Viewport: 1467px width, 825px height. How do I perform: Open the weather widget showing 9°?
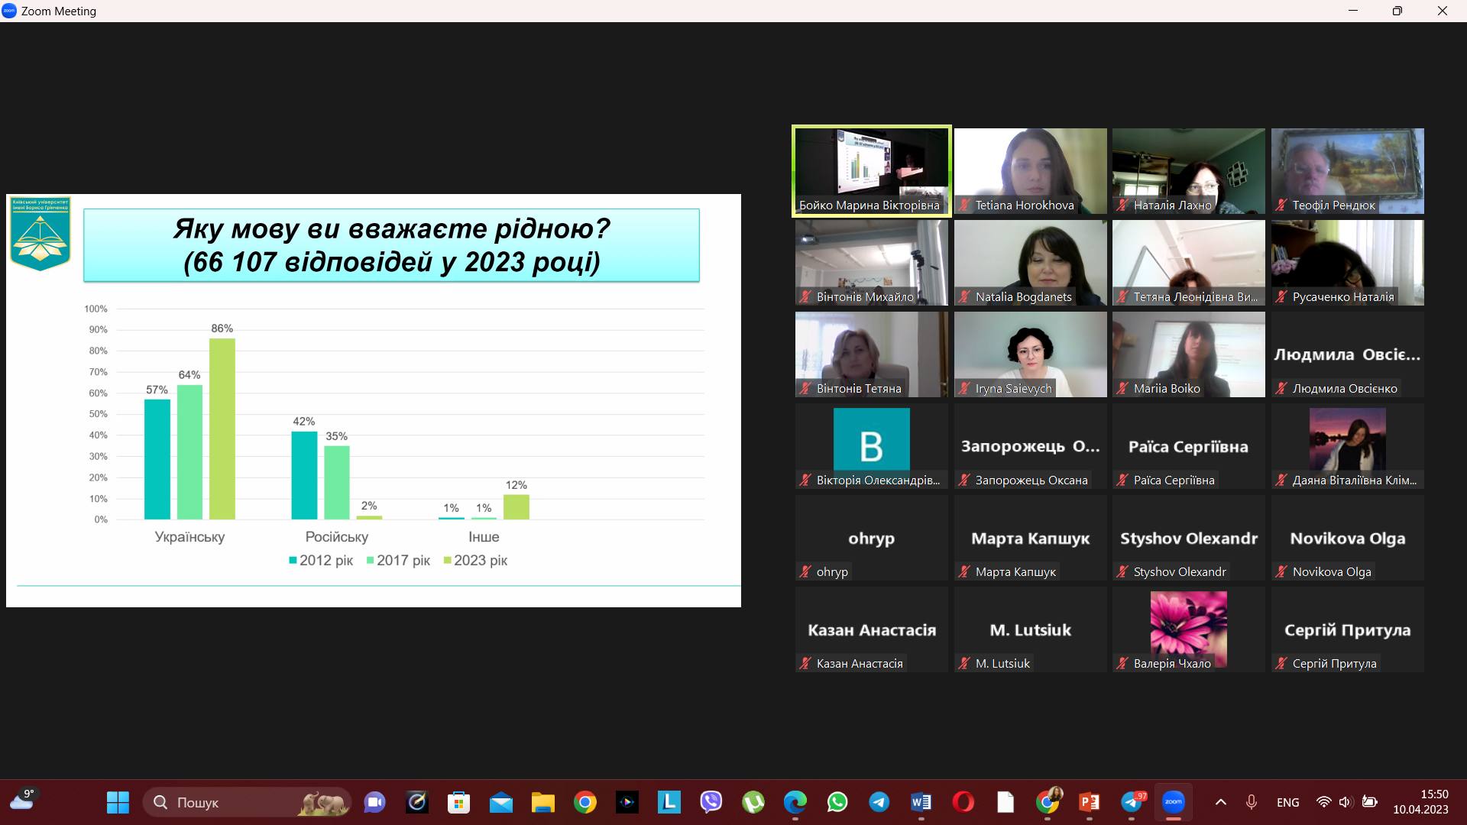(23, 801)
